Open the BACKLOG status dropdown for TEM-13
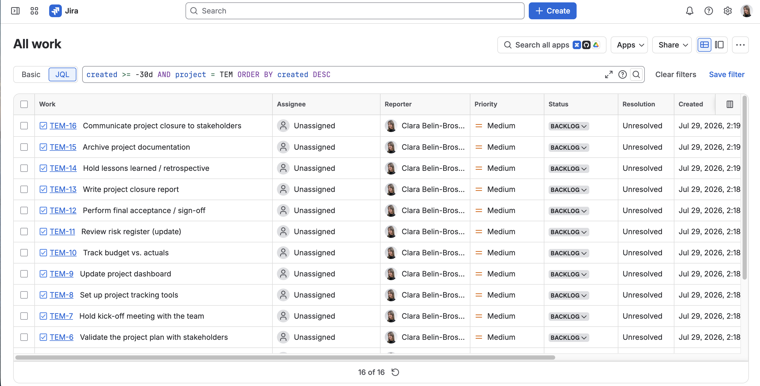 (x=568, y=190)
